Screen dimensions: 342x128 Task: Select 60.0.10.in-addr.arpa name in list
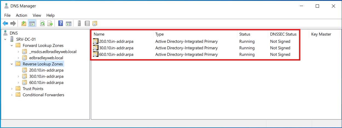[x=116, y=55]
